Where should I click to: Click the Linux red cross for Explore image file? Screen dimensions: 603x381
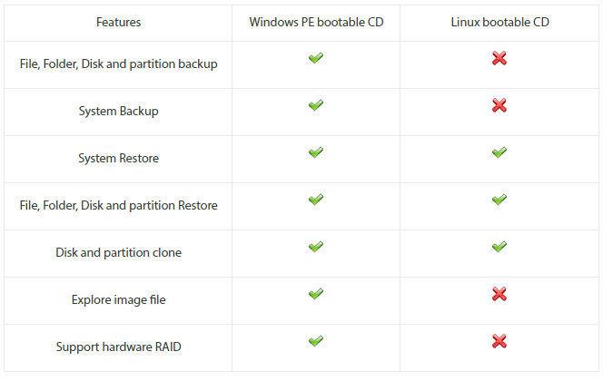(499, 294)
